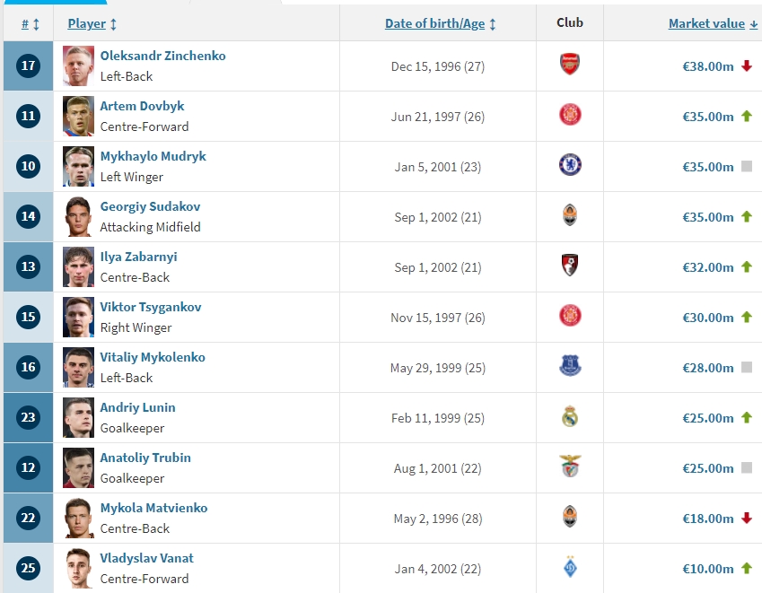Click Vladyslav Vanat's player photo thumbnail
The width and height of the screenshot is (762, 593).
(78, 568)
